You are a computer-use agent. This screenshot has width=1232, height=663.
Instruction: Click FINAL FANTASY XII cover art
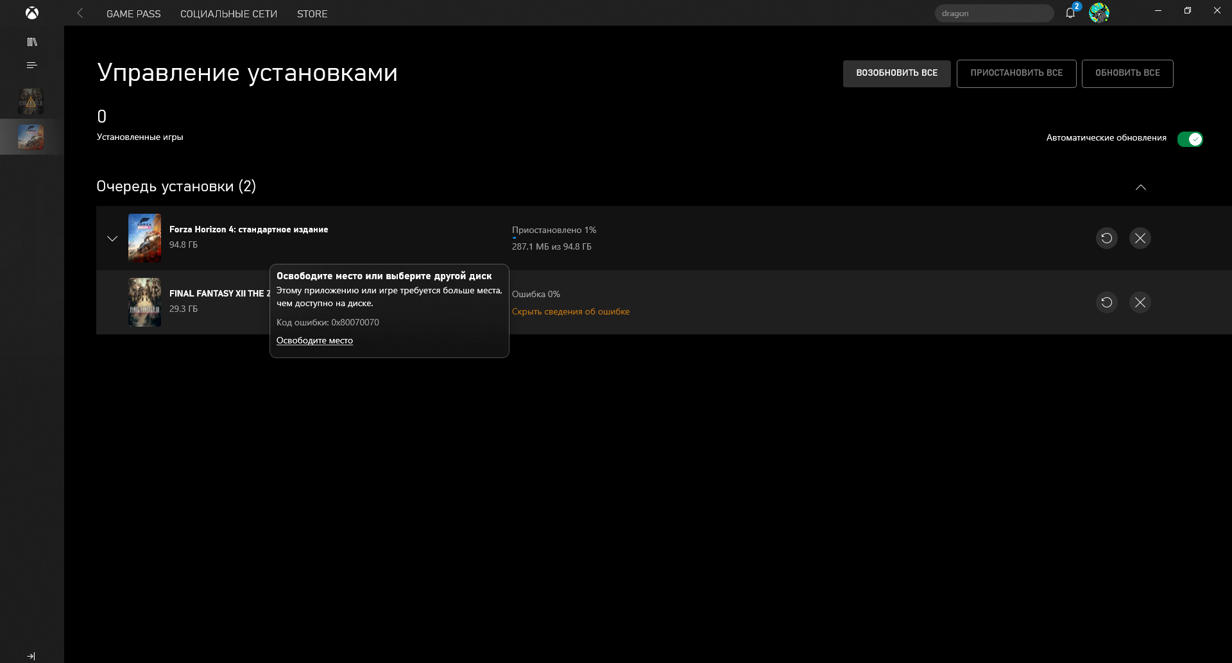(145, 302)
